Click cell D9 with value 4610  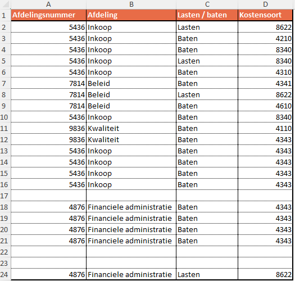[265, 106]
